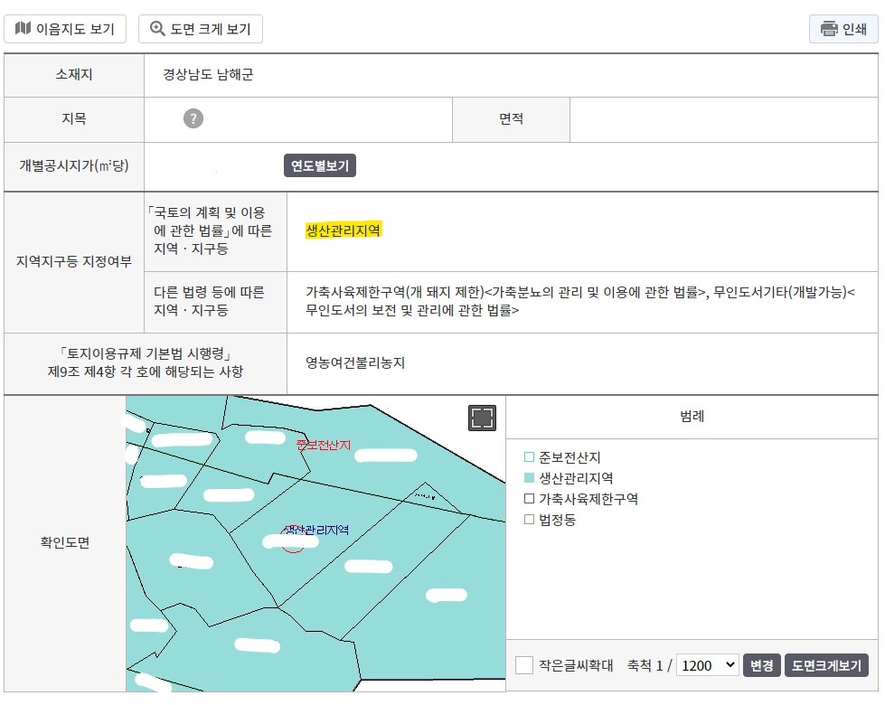Open 연도별보기 for land price
885x705 pixels.
coord(319,165)
